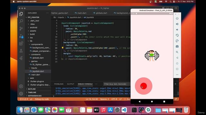Open the Music app from the Dock
Viewport: 206px width, 115px height.
103,110
